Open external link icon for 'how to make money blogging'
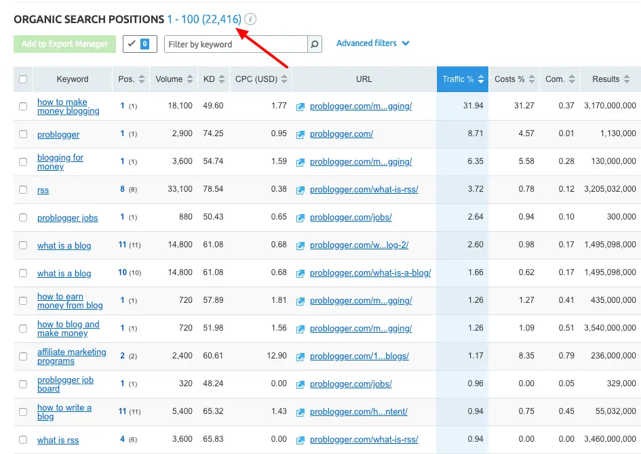This screenshot has width=641, height=454. 300,107
